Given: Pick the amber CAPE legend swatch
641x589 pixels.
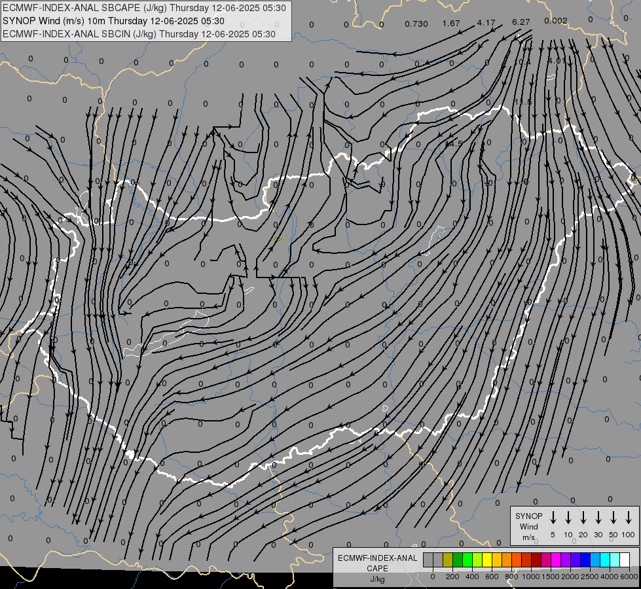Looking at the screenshot, I should (x=497, y=560).
